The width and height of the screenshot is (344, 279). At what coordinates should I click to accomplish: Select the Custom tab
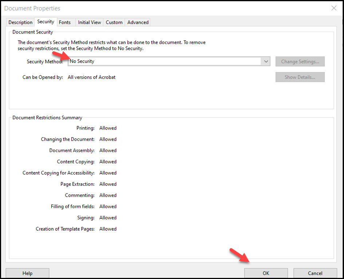114,22
